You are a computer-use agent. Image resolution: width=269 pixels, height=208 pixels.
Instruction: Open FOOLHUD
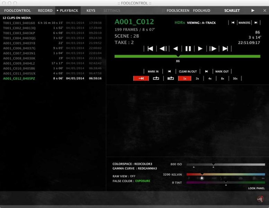[x=201, y=10]
